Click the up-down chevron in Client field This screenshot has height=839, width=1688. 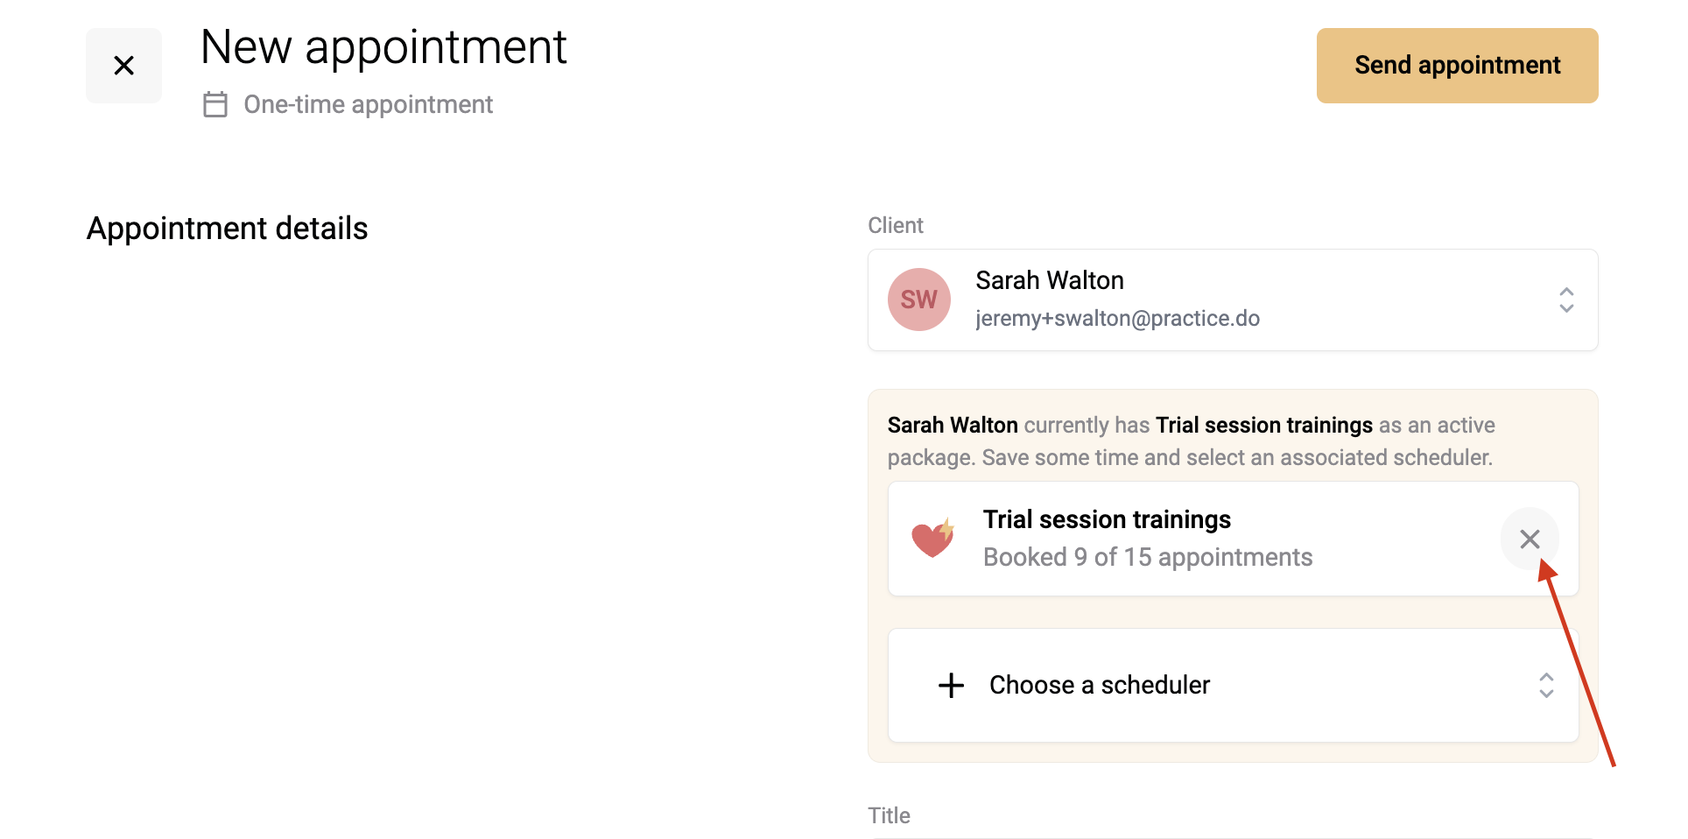click(1566, 300)
